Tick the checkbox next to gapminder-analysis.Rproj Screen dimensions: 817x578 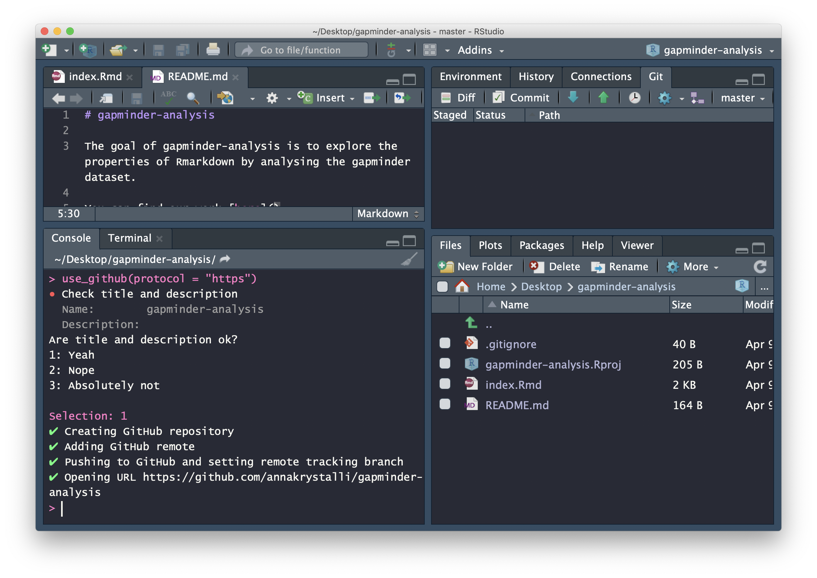445,363
